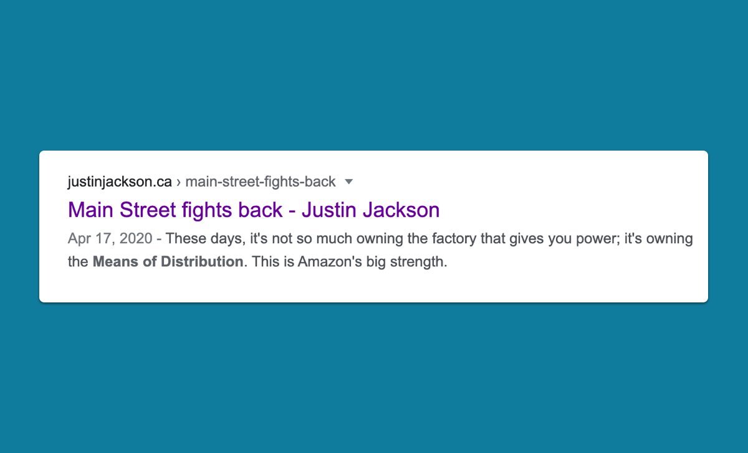Viewport: 748px width, 453px height.
Task: Click the bold 'Means of Distribution' text
Action: (x=168, y=261)
